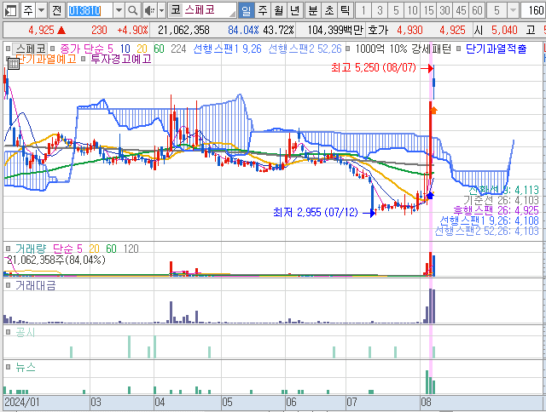
Task: Select the minute 분 chart tab
Action: point(313,11)
